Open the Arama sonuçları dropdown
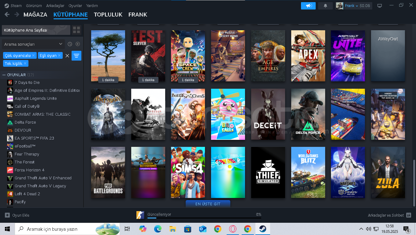This screenshot has width=416, height=235. 33,44
